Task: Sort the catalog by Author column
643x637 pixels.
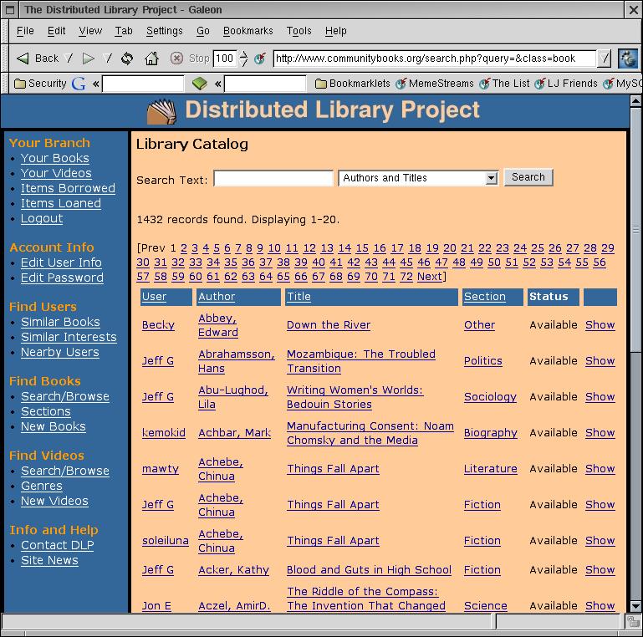Action: [217, 297]
